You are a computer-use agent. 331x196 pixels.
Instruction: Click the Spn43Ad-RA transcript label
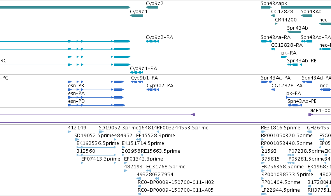pos(315,37)
